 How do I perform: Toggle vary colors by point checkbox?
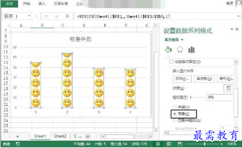pos(171,62)
